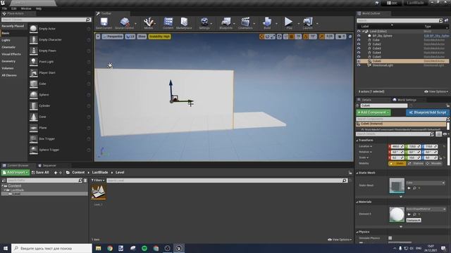Click the Level_1 map asset thumbnail
This screenshot has width=451, height=253.
pos(98,192)
